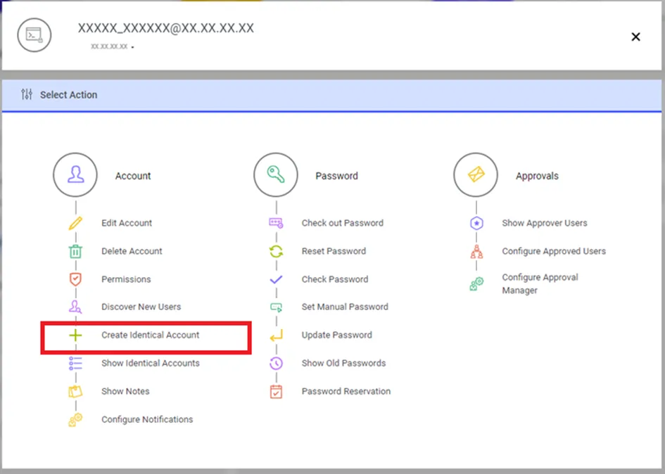Image resolution: width=665 pixels, height=474 pixels.
Task: Click the gear icon for Configure Notifications
Action: pos(75,420)
